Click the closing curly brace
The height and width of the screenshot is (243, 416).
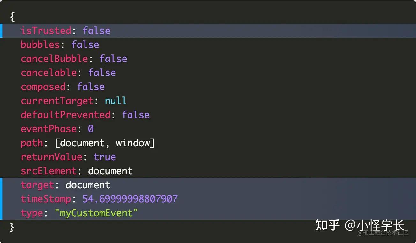point(12,227)
